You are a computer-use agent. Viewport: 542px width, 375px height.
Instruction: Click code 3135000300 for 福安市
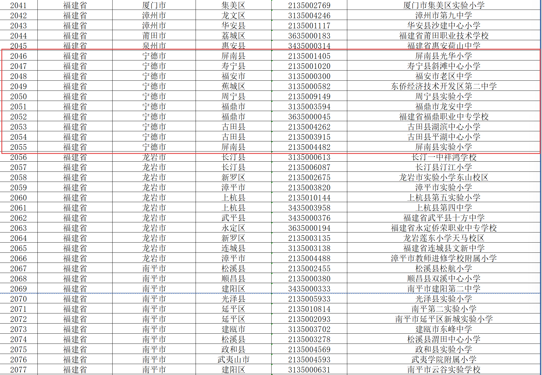(309, 76)
